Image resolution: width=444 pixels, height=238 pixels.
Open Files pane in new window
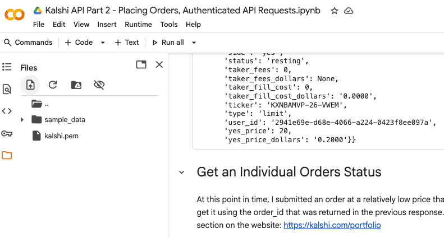click(141, 65)
